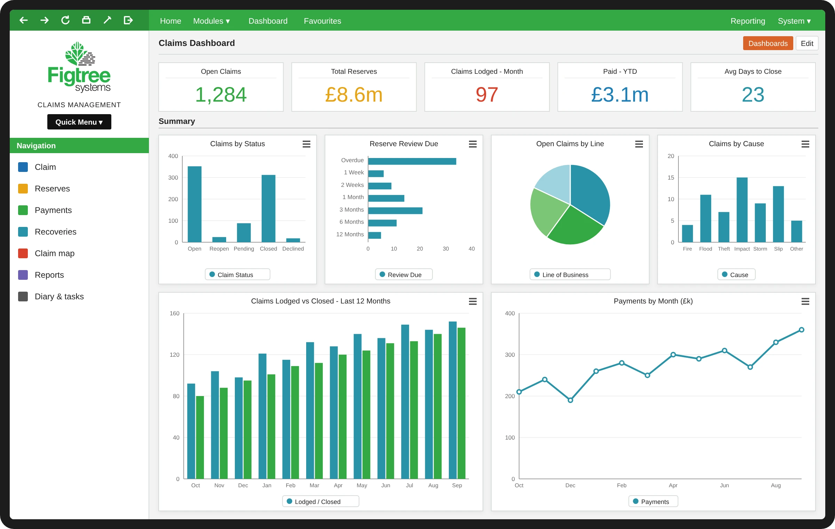Image resolution: width=835 pixels, height=529 pixels.
Task: Open Payments in navigation sidebar
Action: point(53,210)
